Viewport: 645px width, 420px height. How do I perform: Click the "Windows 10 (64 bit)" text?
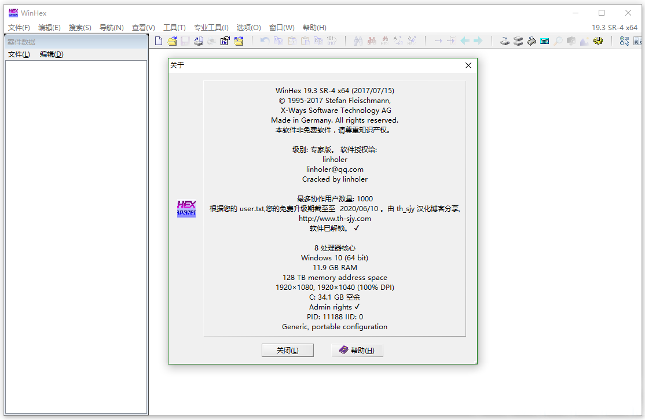pyautogui.click(x=335, y=257)
